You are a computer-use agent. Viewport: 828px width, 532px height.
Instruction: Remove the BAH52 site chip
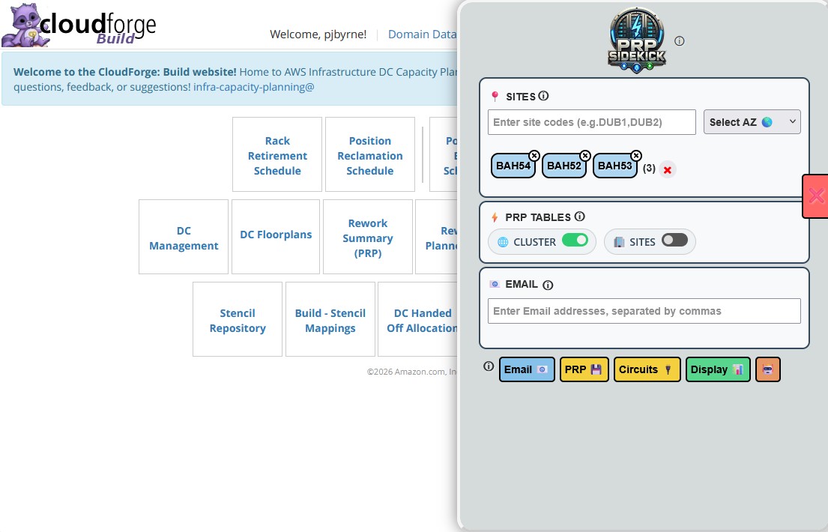pos(585,156)
